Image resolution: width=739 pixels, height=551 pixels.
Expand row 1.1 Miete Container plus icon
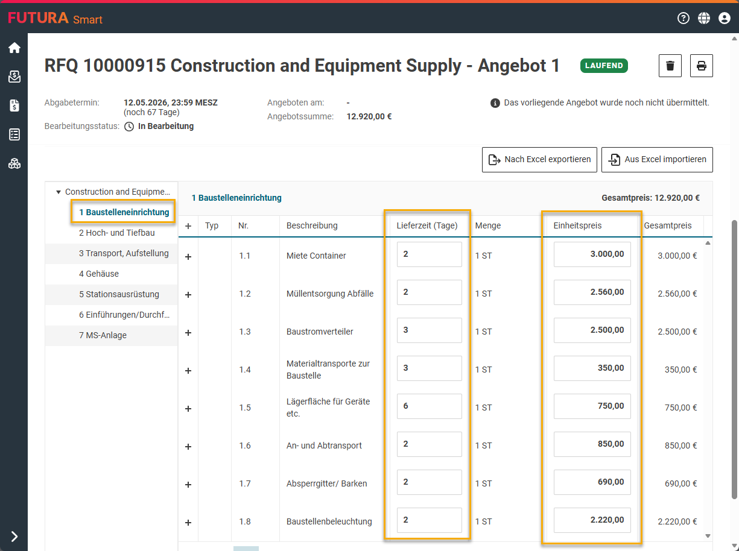[188, 257]
